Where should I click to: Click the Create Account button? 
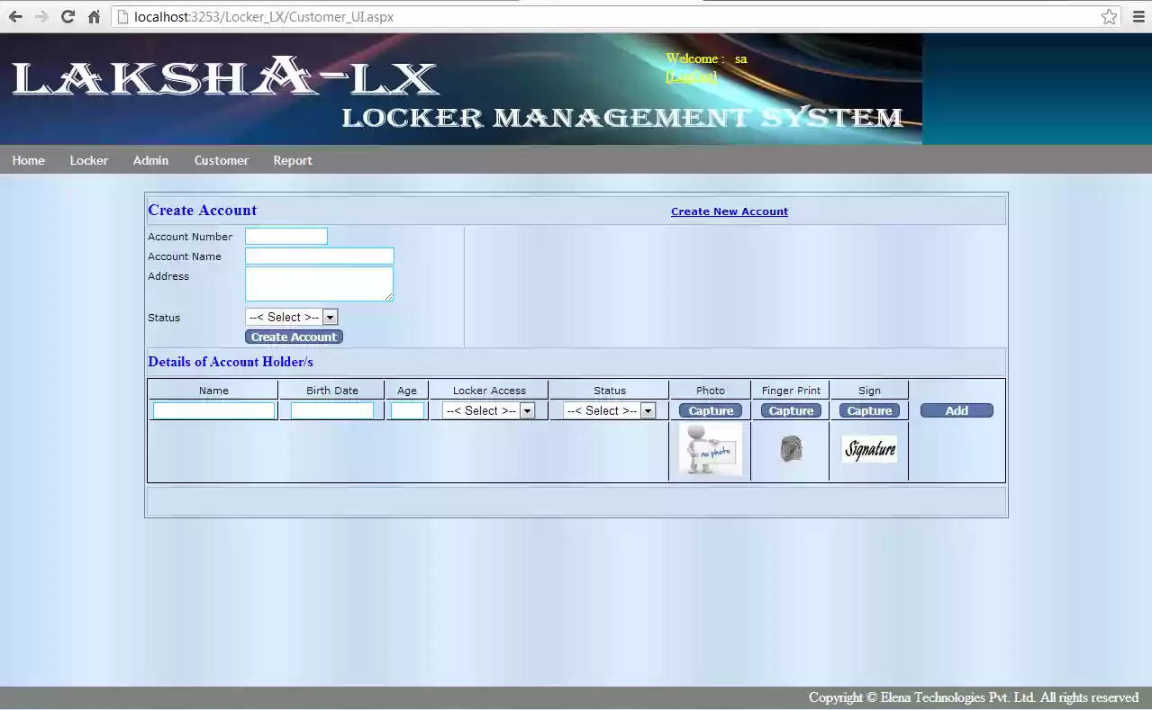pos(294,337)
